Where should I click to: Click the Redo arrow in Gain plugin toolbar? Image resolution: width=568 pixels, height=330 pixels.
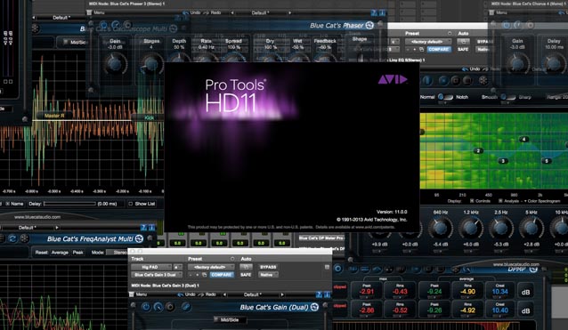200,294
